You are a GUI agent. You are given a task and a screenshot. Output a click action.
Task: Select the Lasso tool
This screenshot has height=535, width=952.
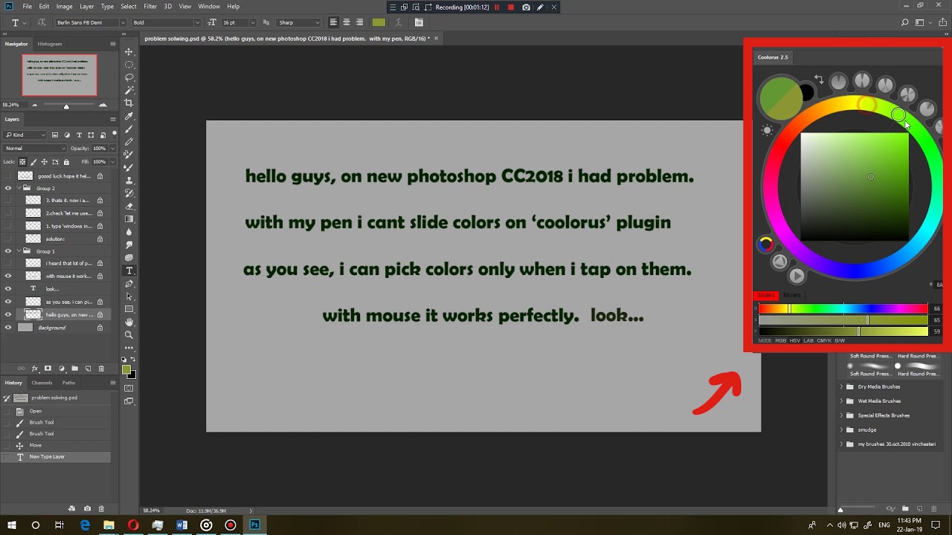(129, 77)
